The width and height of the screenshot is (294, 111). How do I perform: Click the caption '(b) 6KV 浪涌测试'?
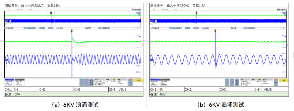[220, 105]
